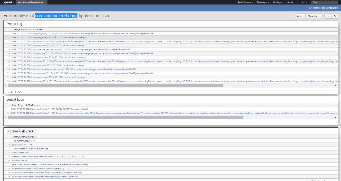Click the Android Log Analysis title
The image size is (341, 181).
pos(323,8)
